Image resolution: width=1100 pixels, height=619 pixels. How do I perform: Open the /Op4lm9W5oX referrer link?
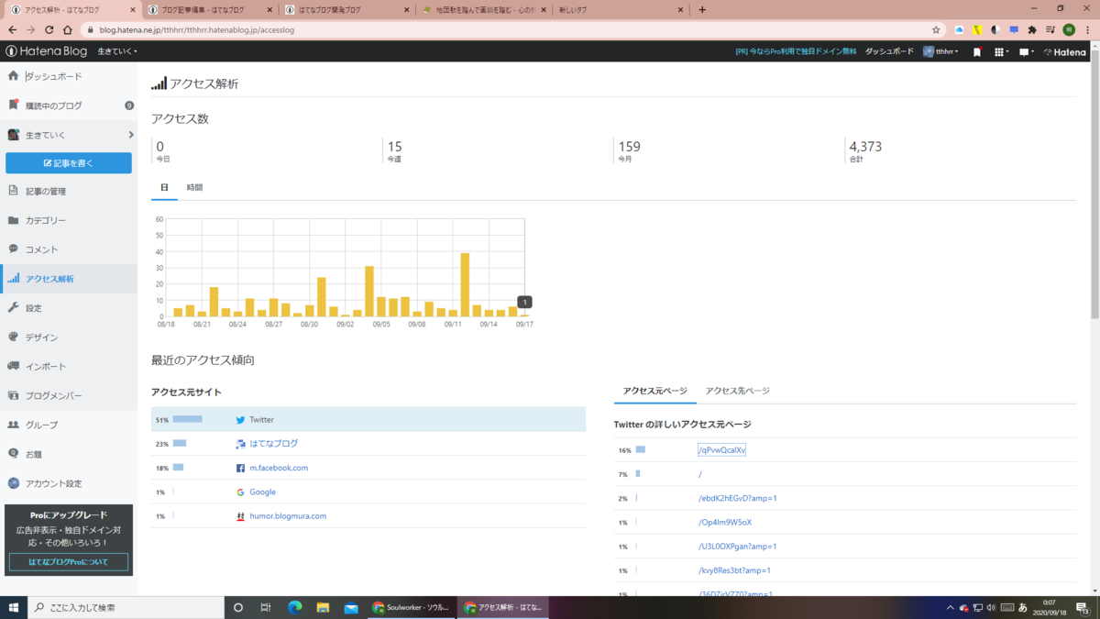(724, 522)
